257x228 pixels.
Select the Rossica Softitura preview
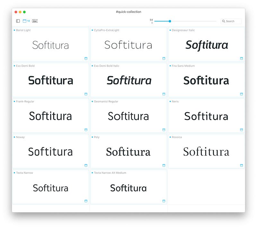coord(206,151)
